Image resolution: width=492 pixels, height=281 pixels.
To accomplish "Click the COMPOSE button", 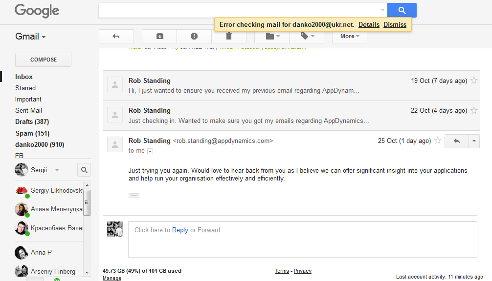I will [44, 60].
